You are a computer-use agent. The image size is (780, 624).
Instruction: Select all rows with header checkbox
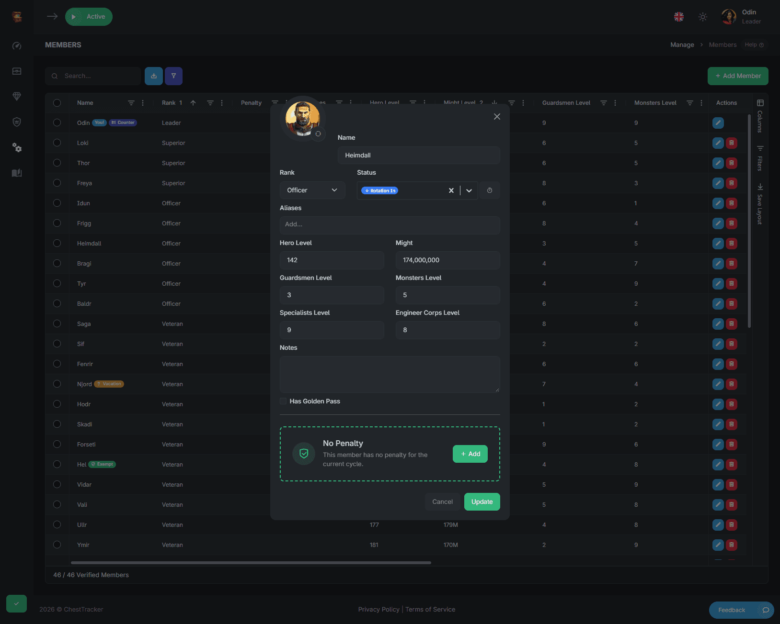tap(57, 103)
